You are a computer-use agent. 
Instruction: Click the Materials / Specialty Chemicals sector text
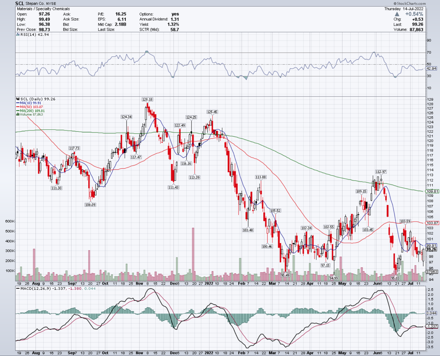pyautogui.click(x=43, y=9)
